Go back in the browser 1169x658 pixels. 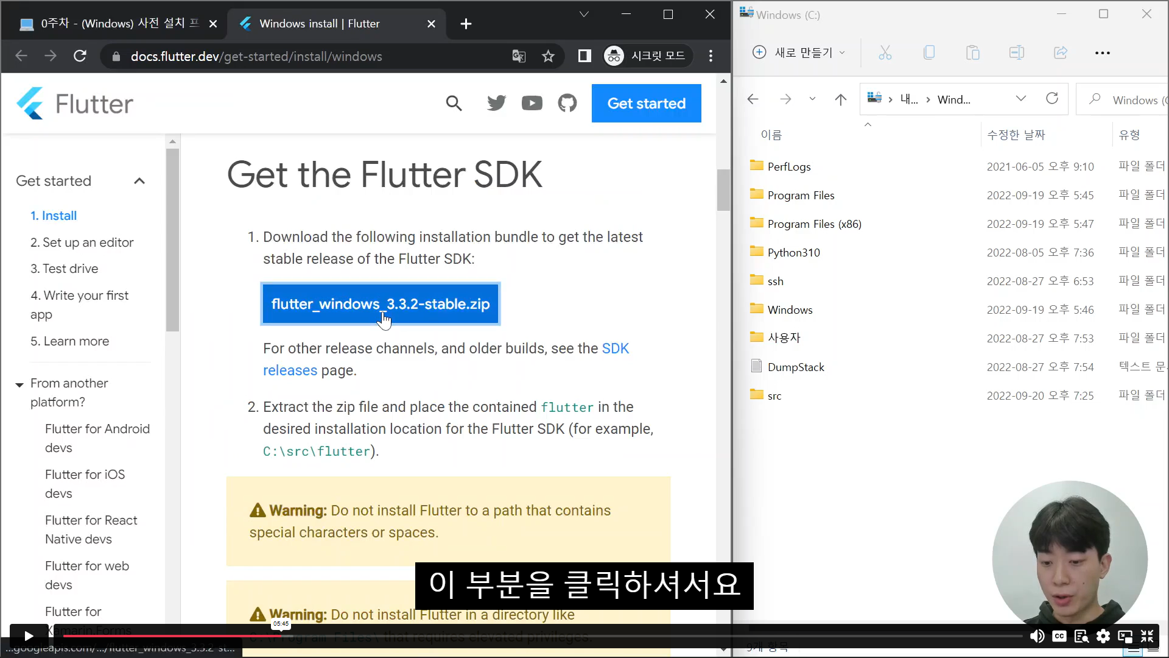[21, 56]
